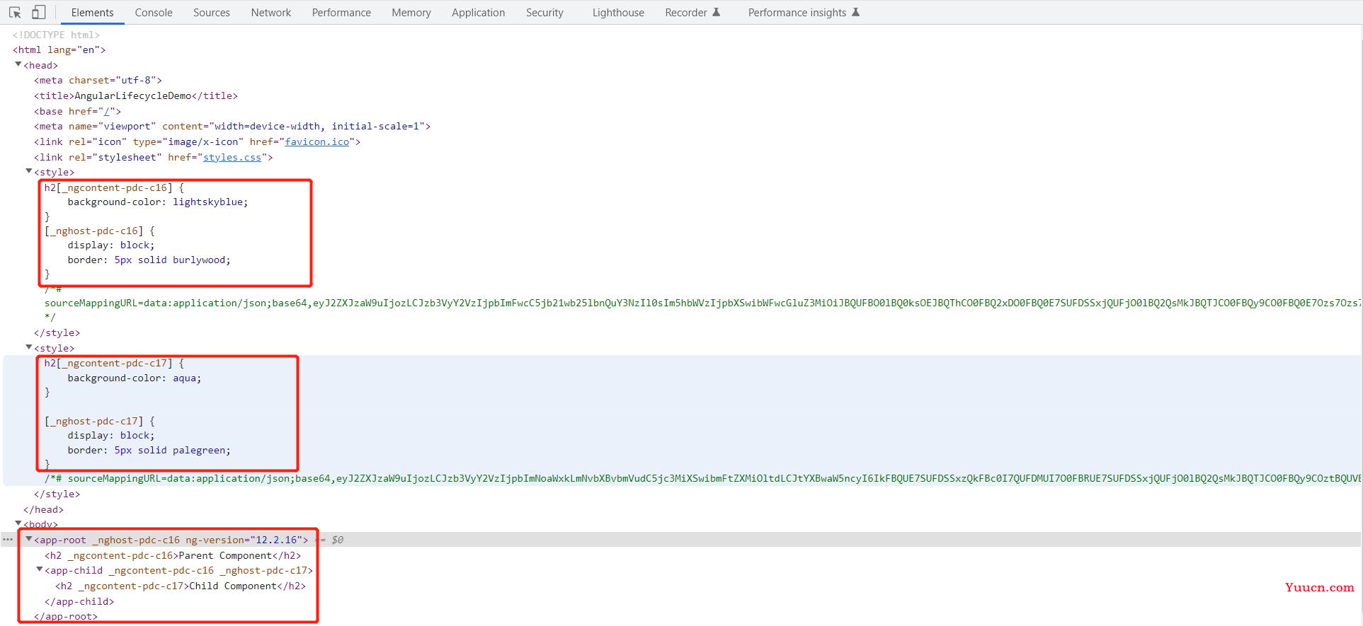This screenshot has height=626, width=1363.
Task: Select the AngularLifecycleDemo title node
Action: point(136,95)
